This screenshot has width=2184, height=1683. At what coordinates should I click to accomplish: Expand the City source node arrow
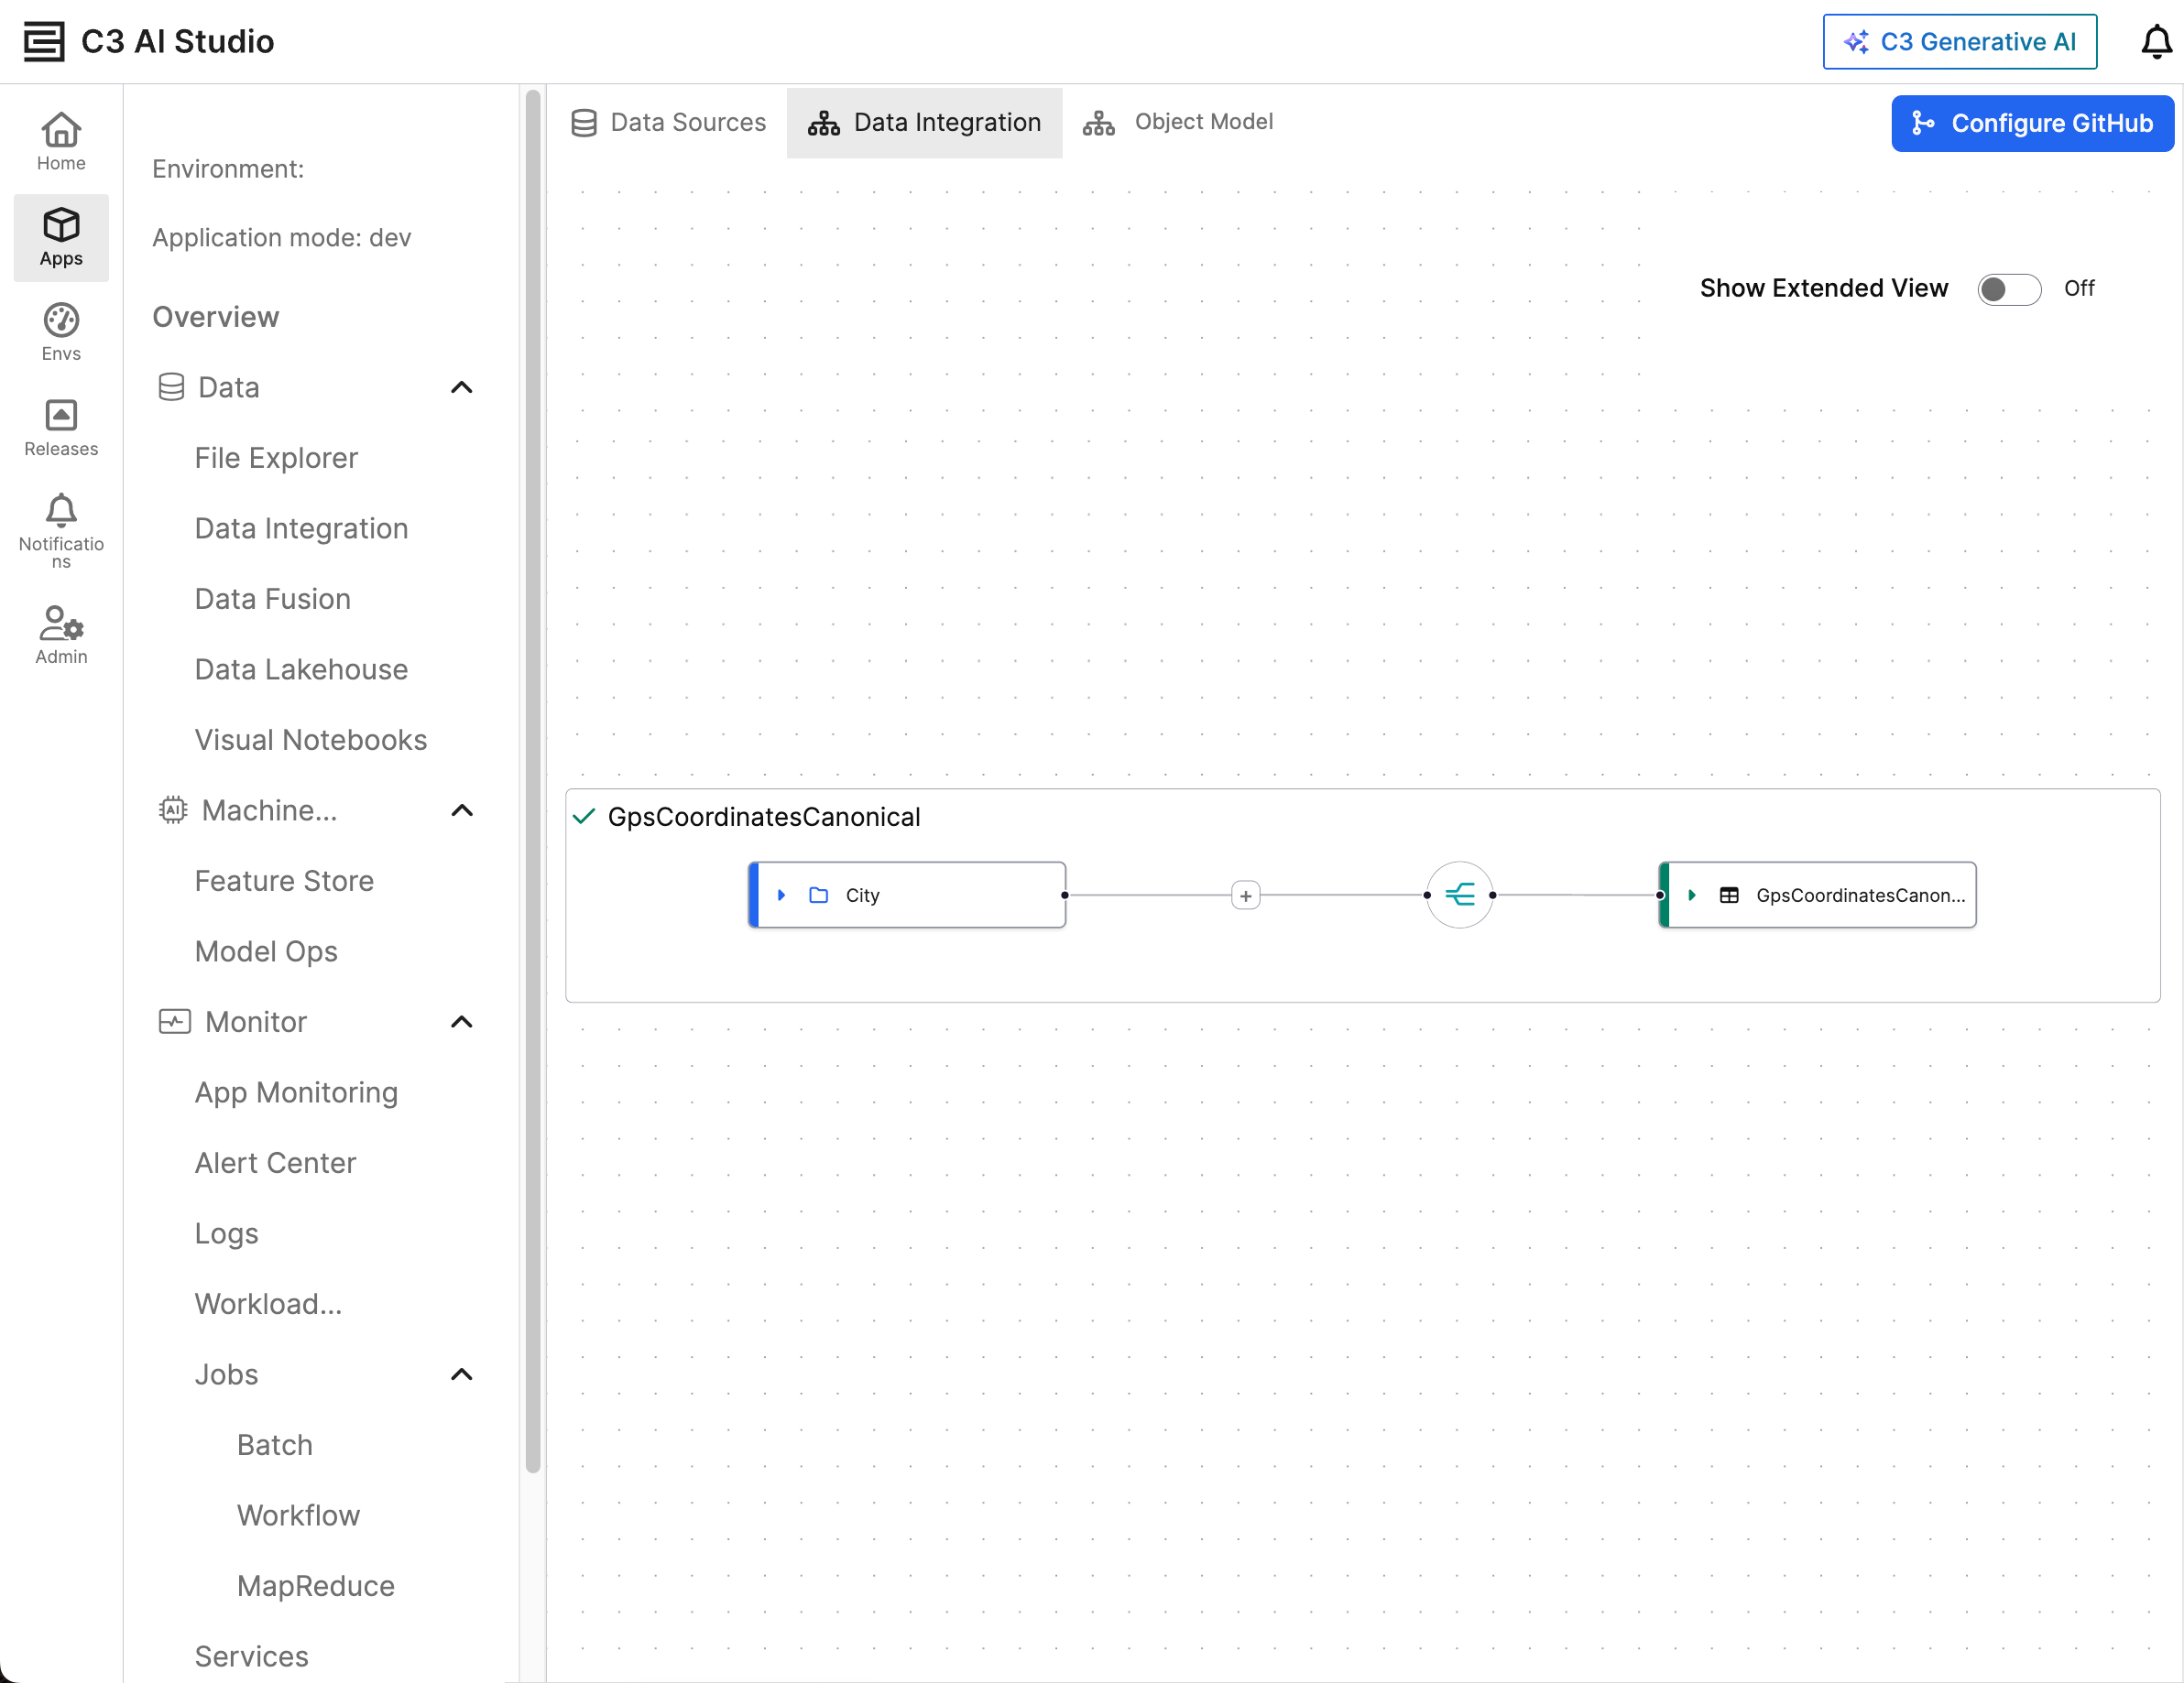(781, 895)
